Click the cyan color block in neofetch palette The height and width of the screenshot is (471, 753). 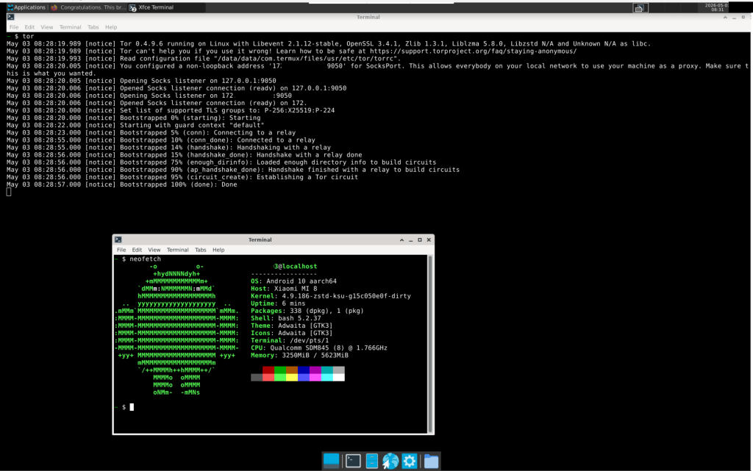click(327, 370)
